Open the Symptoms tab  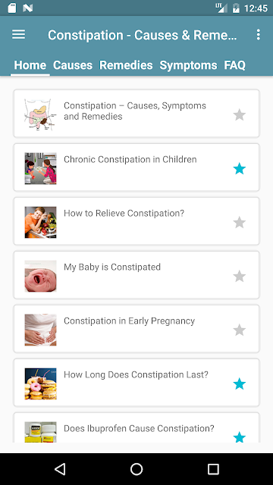188,65
